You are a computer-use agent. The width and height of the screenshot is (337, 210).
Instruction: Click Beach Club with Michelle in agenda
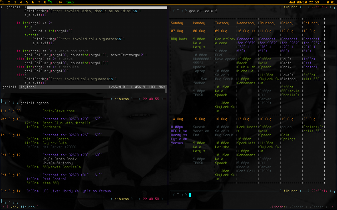[67, 123]
